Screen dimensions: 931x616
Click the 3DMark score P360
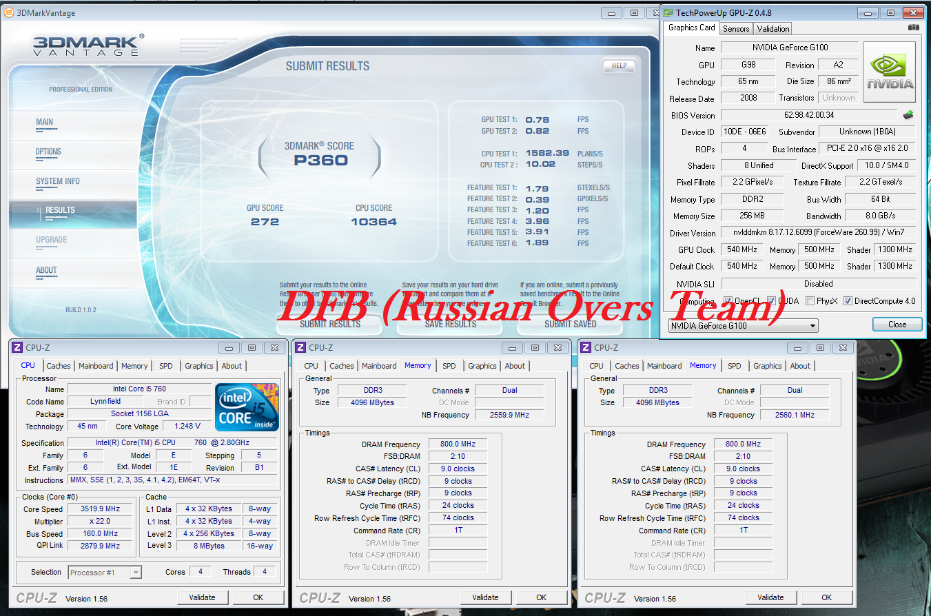coord(320,161)
